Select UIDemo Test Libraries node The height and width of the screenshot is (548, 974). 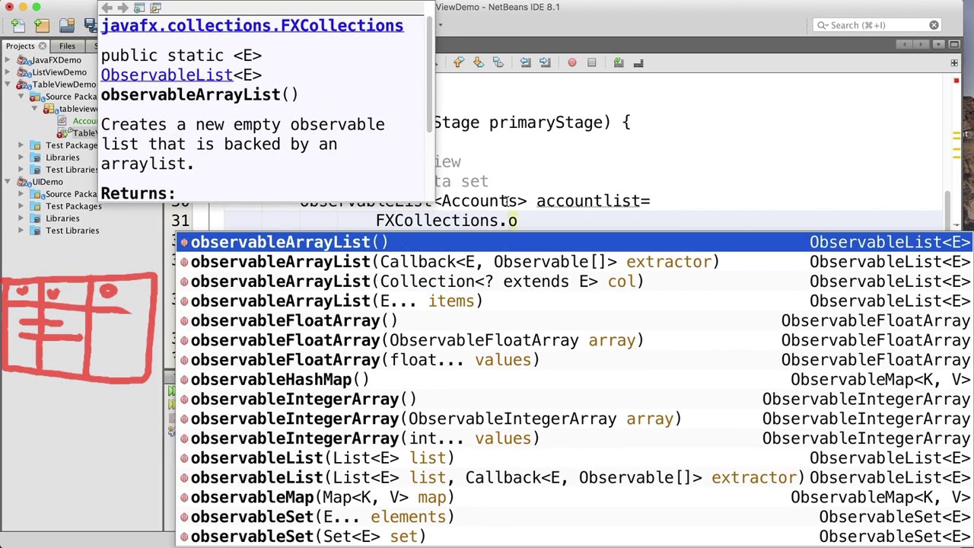tap(72, 231)
